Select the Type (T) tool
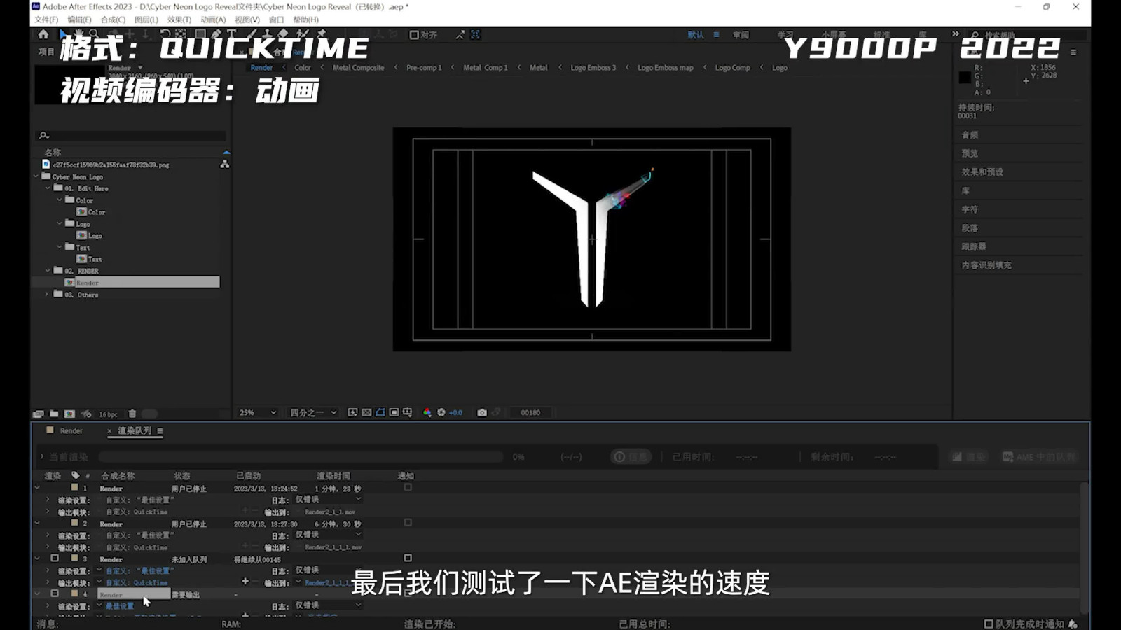Image resolution: width=1121 pixels, height=630 pixels. [231, 34]
